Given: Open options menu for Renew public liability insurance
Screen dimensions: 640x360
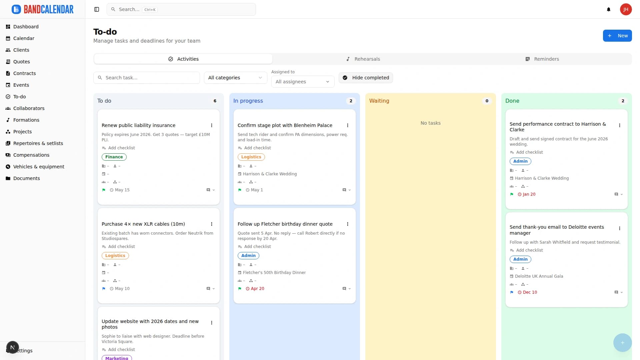Looking at the screenshot, I should coord(212,125).
